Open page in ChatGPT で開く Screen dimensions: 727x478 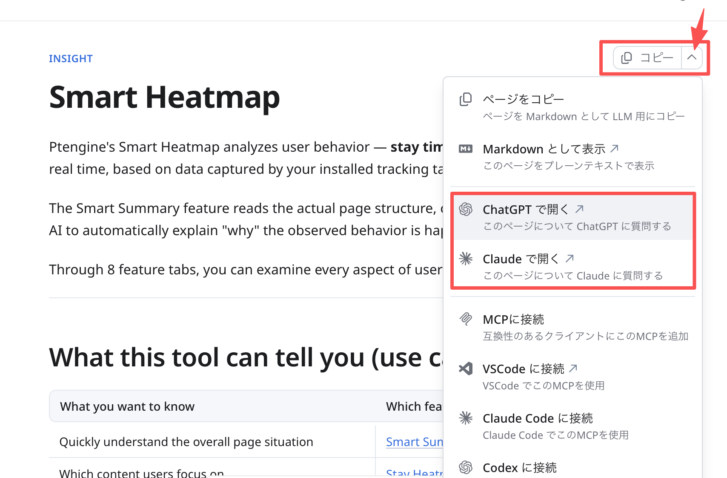point(572,217)
